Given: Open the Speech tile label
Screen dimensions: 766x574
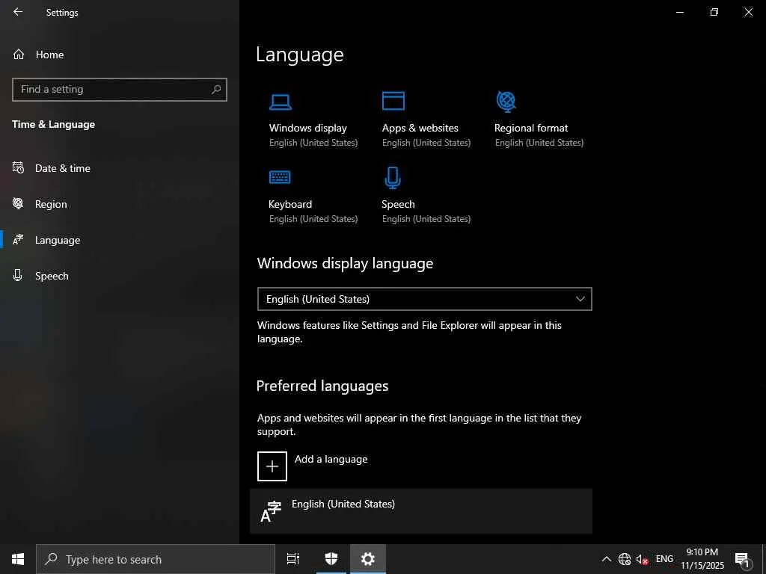Looking at the screenshot, I should pyautogui.click(x=398, y=204).
